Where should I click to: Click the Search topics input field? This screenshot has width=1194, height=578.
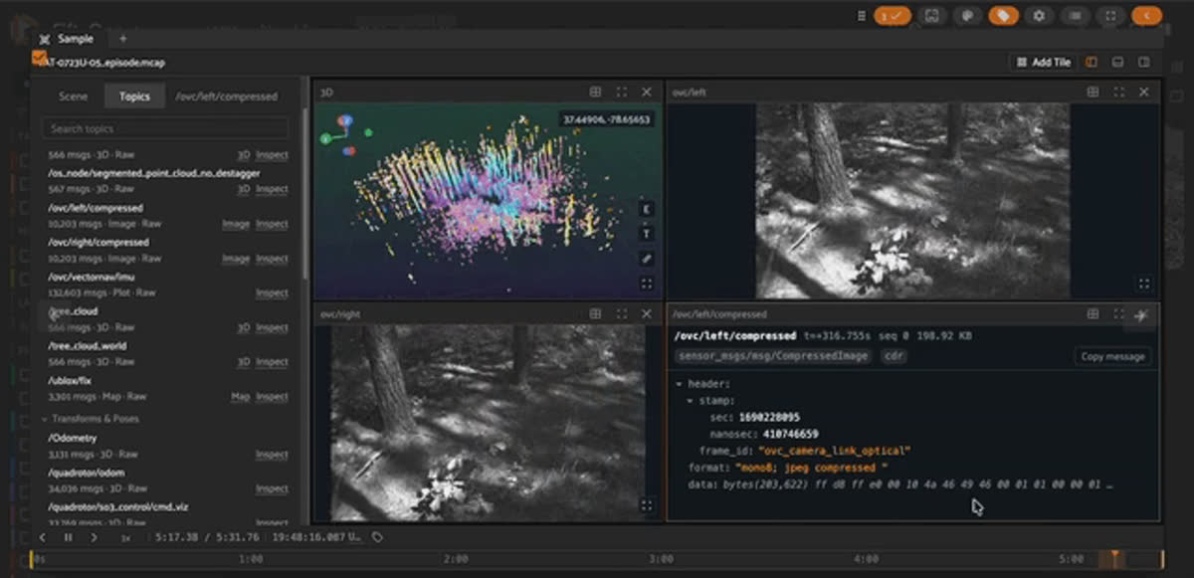(165, 128)
